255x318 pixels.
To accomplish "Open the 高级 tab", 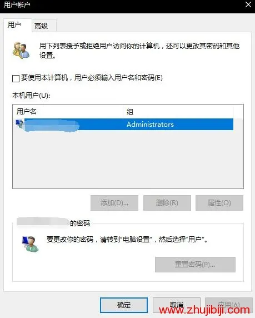I will click(41, 26).
